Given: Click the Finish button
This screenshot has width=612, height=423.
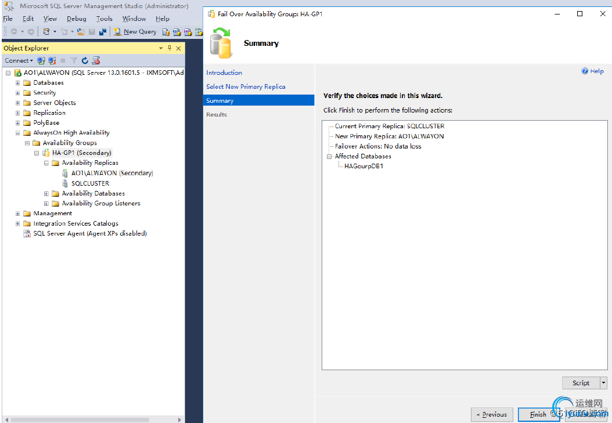Looking at the screenshot, I should [538, 414].
